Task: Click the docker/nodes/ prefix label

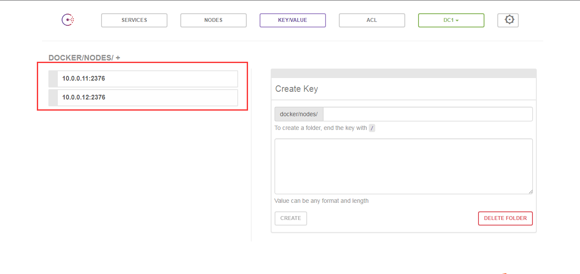Action: [x=299, y=114]
